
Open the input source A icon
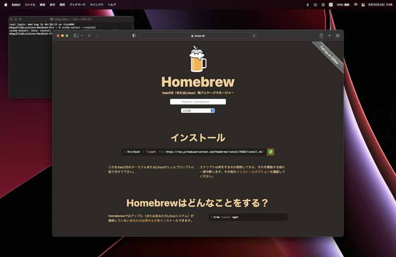[331, 5]
